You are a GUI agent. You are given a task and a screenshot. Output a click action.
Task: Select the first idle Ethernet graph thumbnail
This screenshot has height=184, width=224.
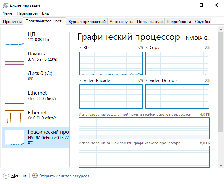click(15, 97)
